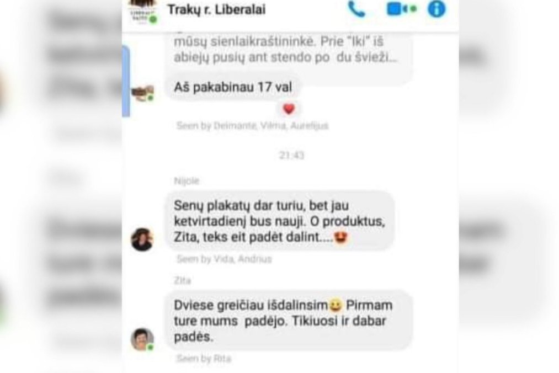Click the "Seen by Rita" text

[x=204, y=359]
